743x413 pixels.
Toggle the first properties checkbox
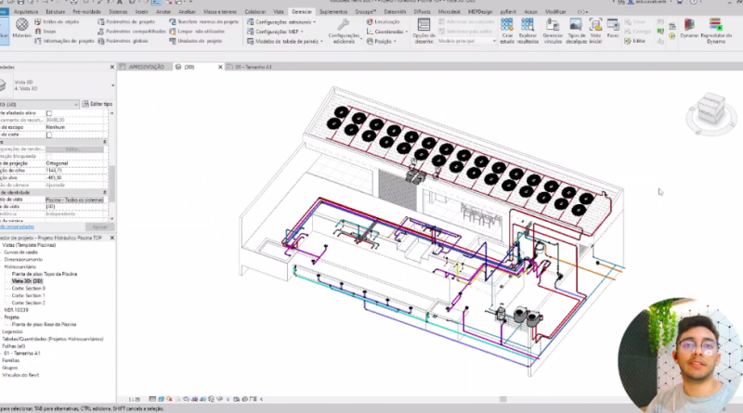[49, 112]
